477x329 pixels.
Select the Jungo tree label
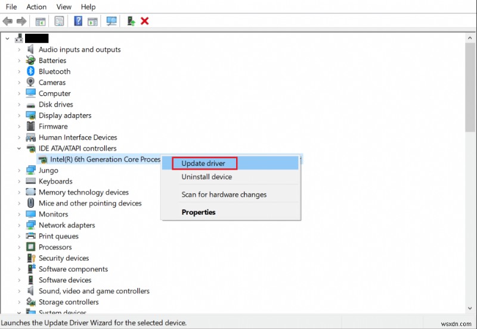[48, 170]
